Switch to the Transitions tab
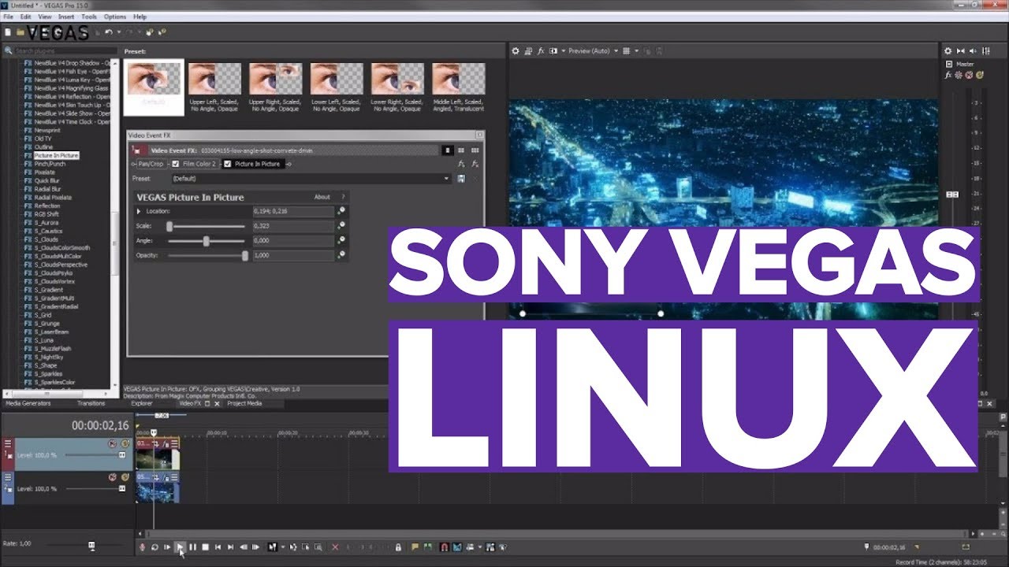Screen dimensions: 1009x567 (x=91, y=403)
